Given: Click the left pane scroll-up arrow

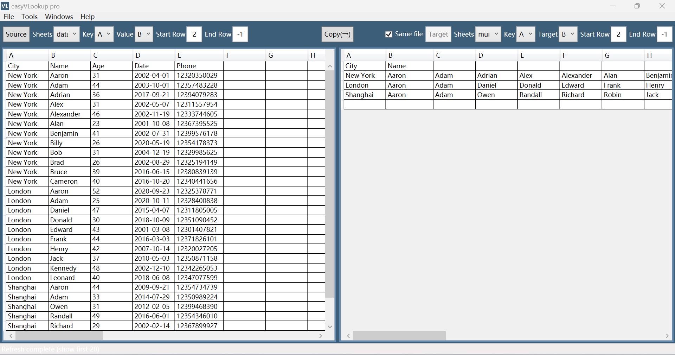Looking at the screenshot, I should pyautogui.click(x=330, y=66).
